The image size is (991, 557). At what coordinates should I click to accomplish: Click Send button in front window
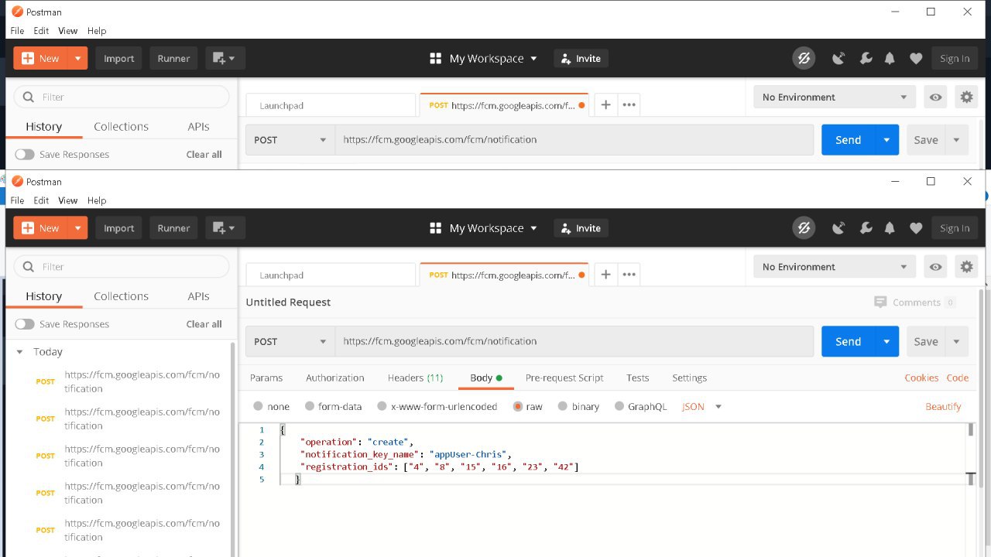tap(848, 341)
